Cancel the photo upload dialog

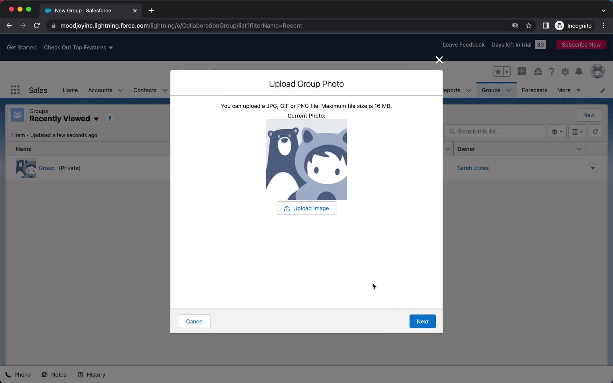[x=195, y=321]
